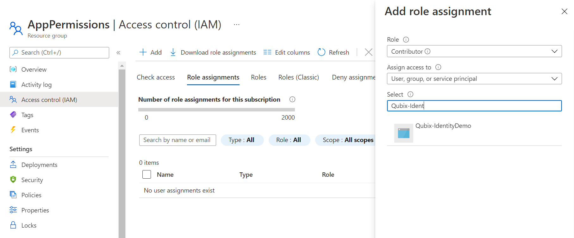
Task: Switch to the Check access tab
Action: [x=156, y=77]
